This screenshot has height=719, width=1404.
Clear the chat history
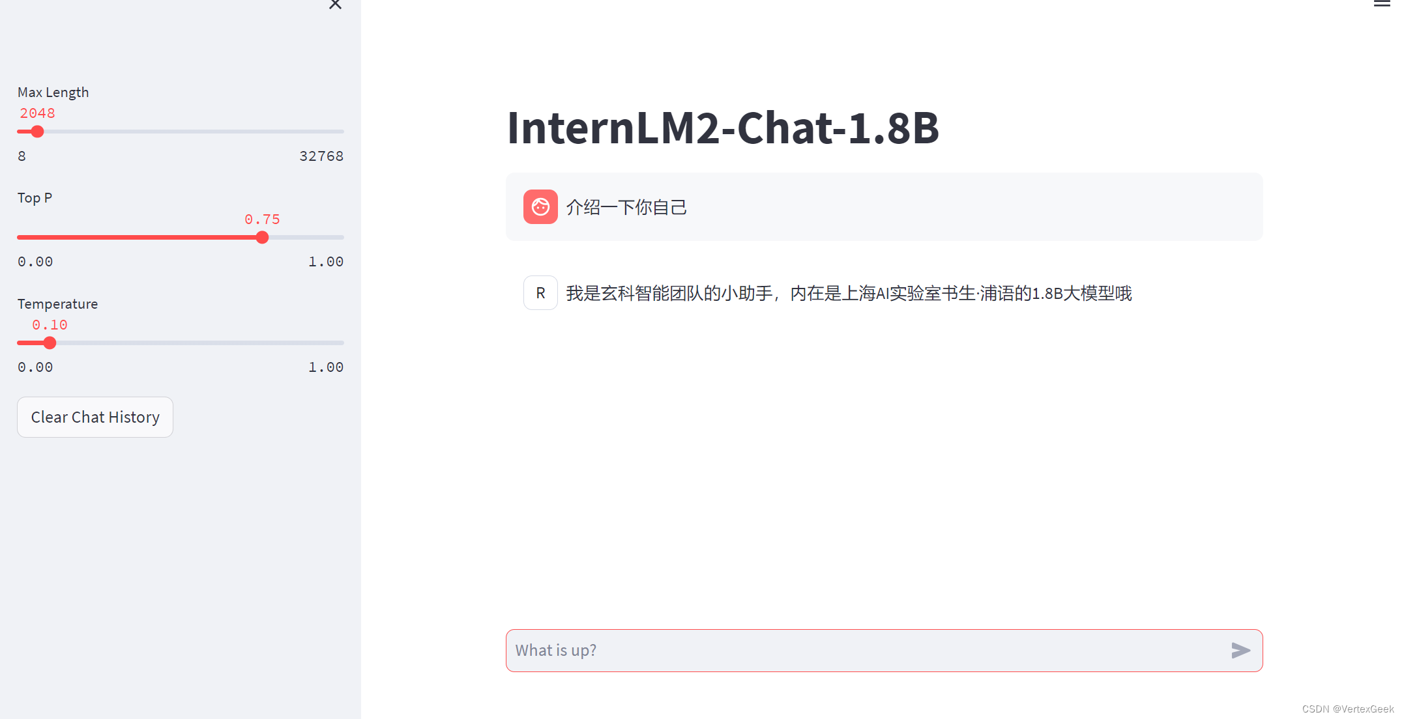coord(95,417)
